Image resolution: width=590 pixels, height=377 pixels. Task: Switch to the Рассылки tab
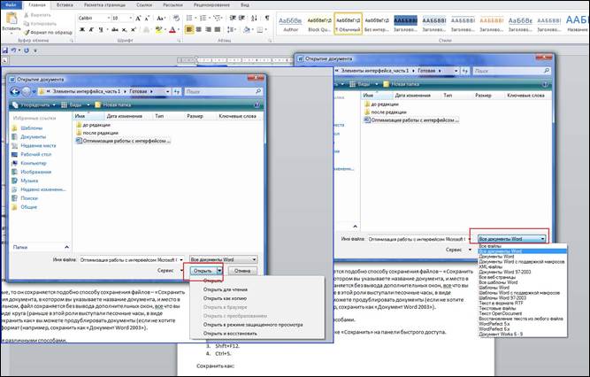point(172,5)
